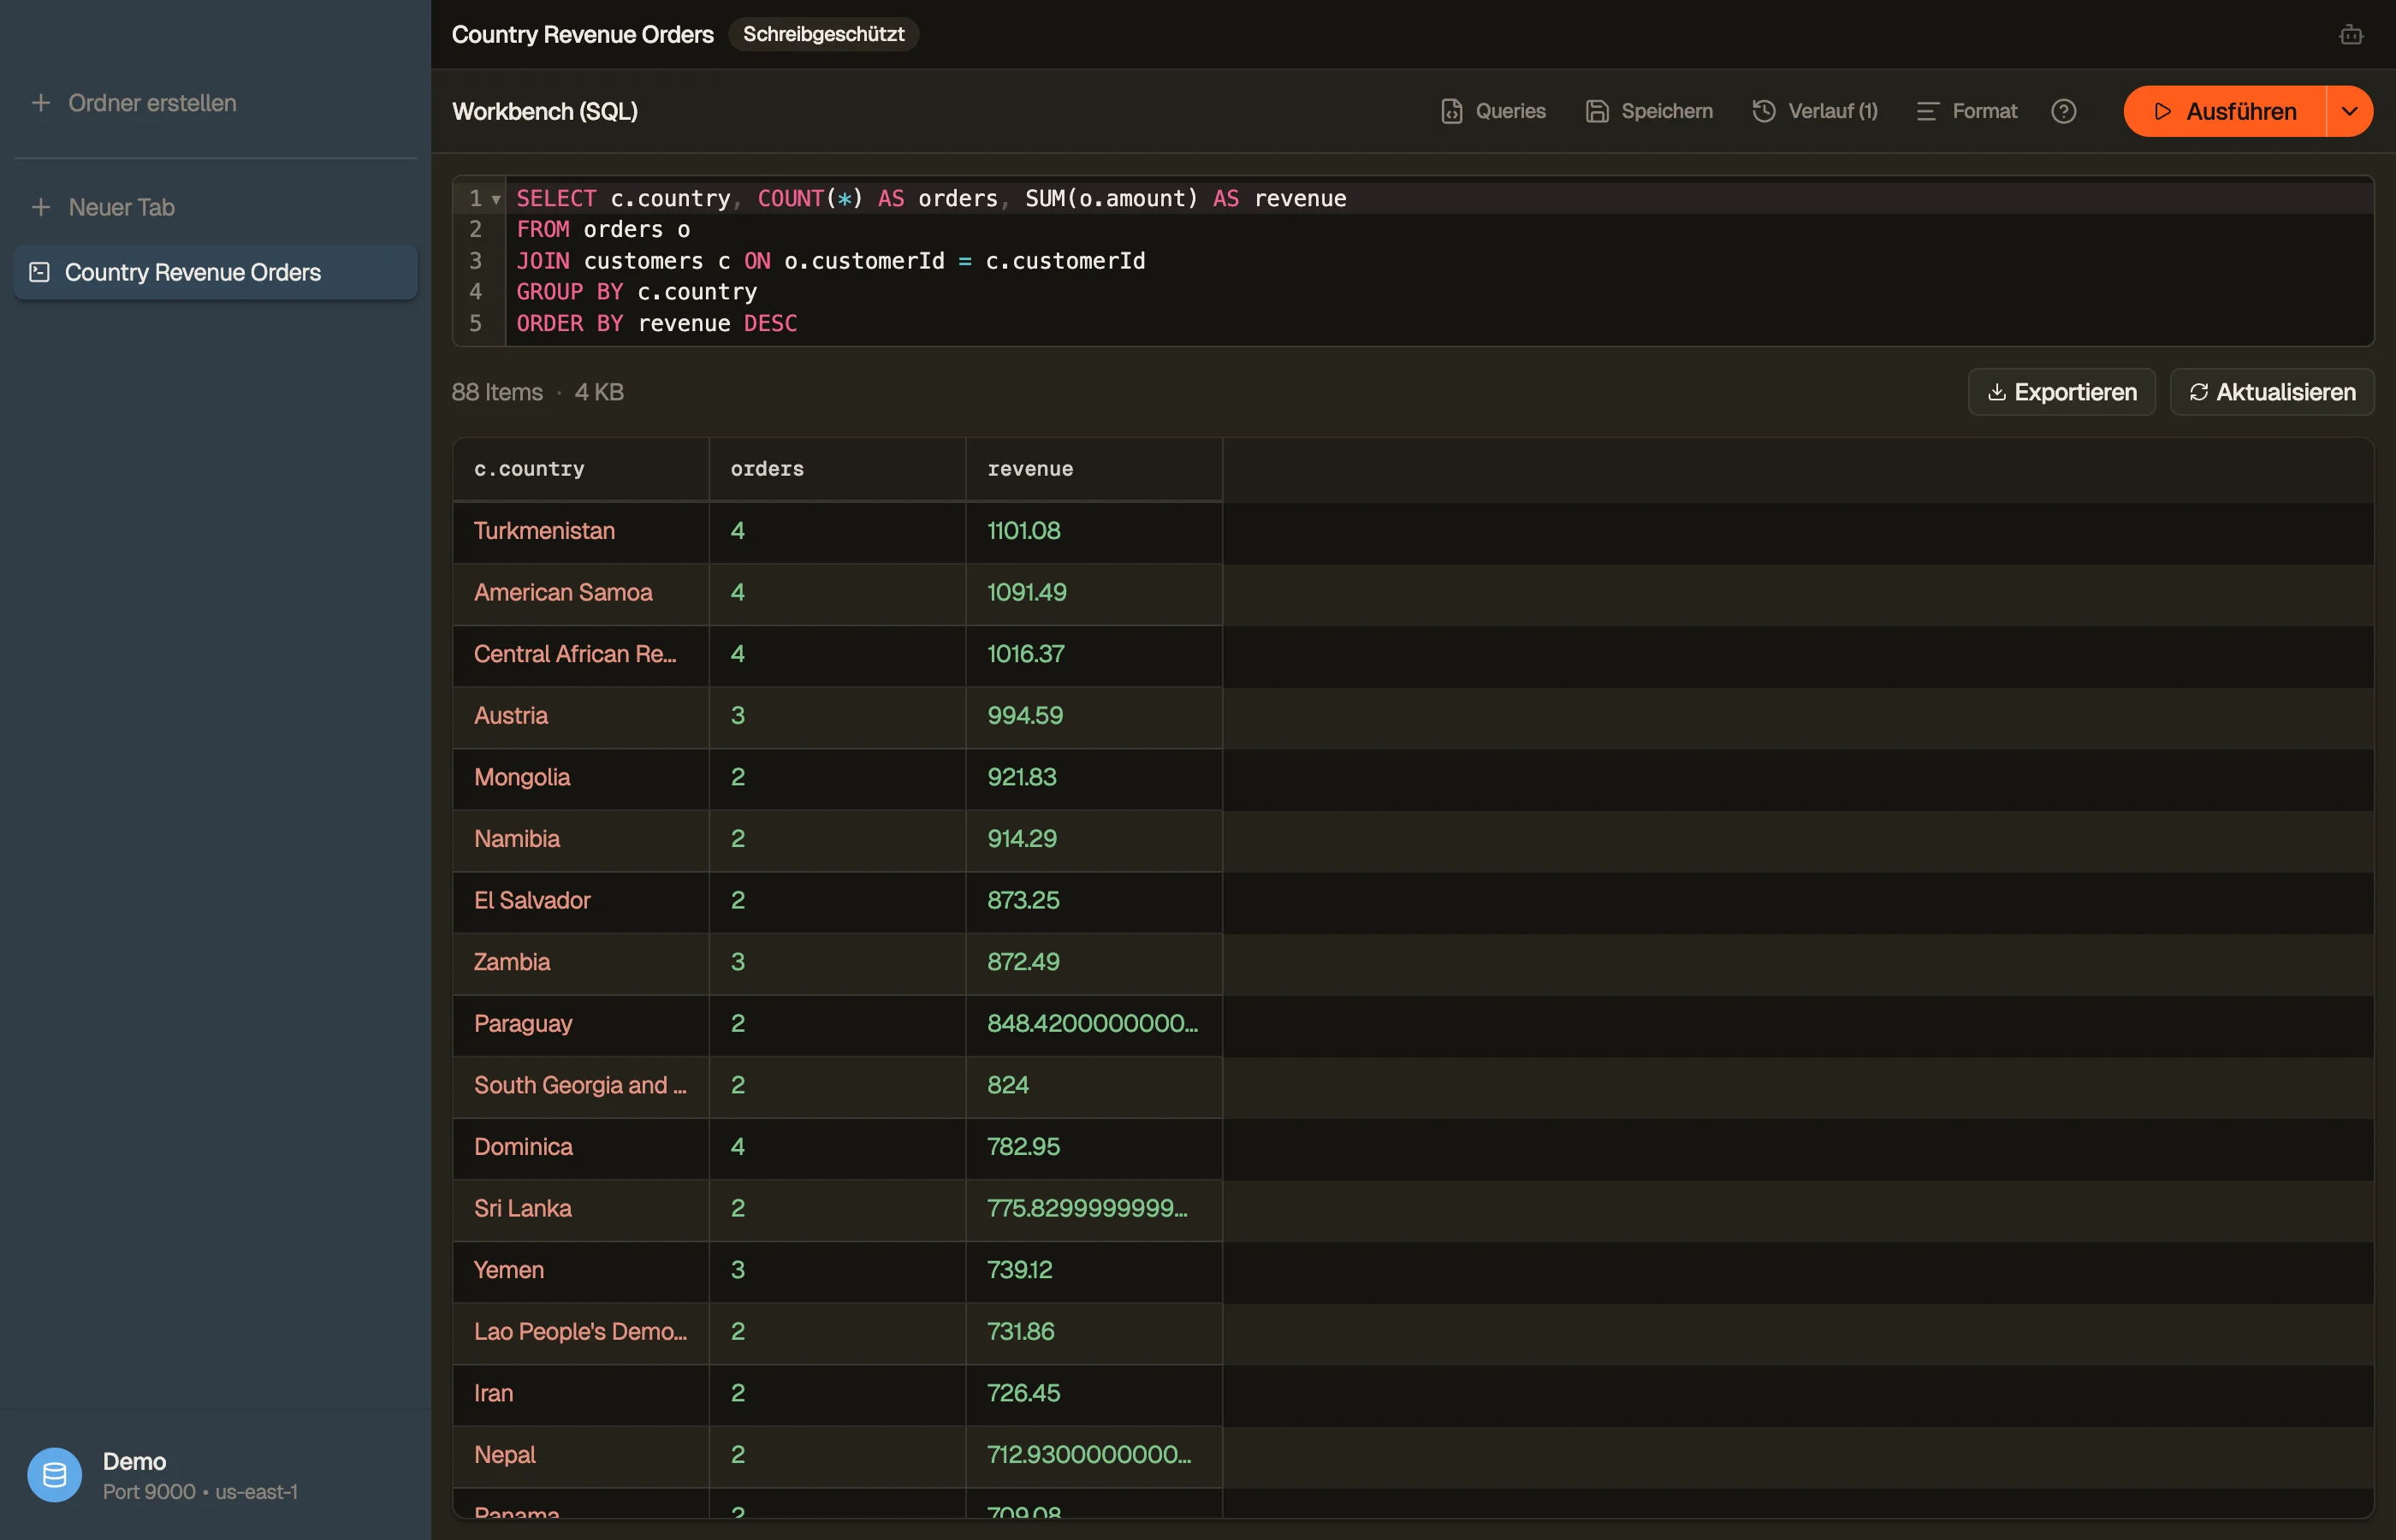Select the Sri Lanka cell
2396x1540 pixels.
coord(581,1209)
